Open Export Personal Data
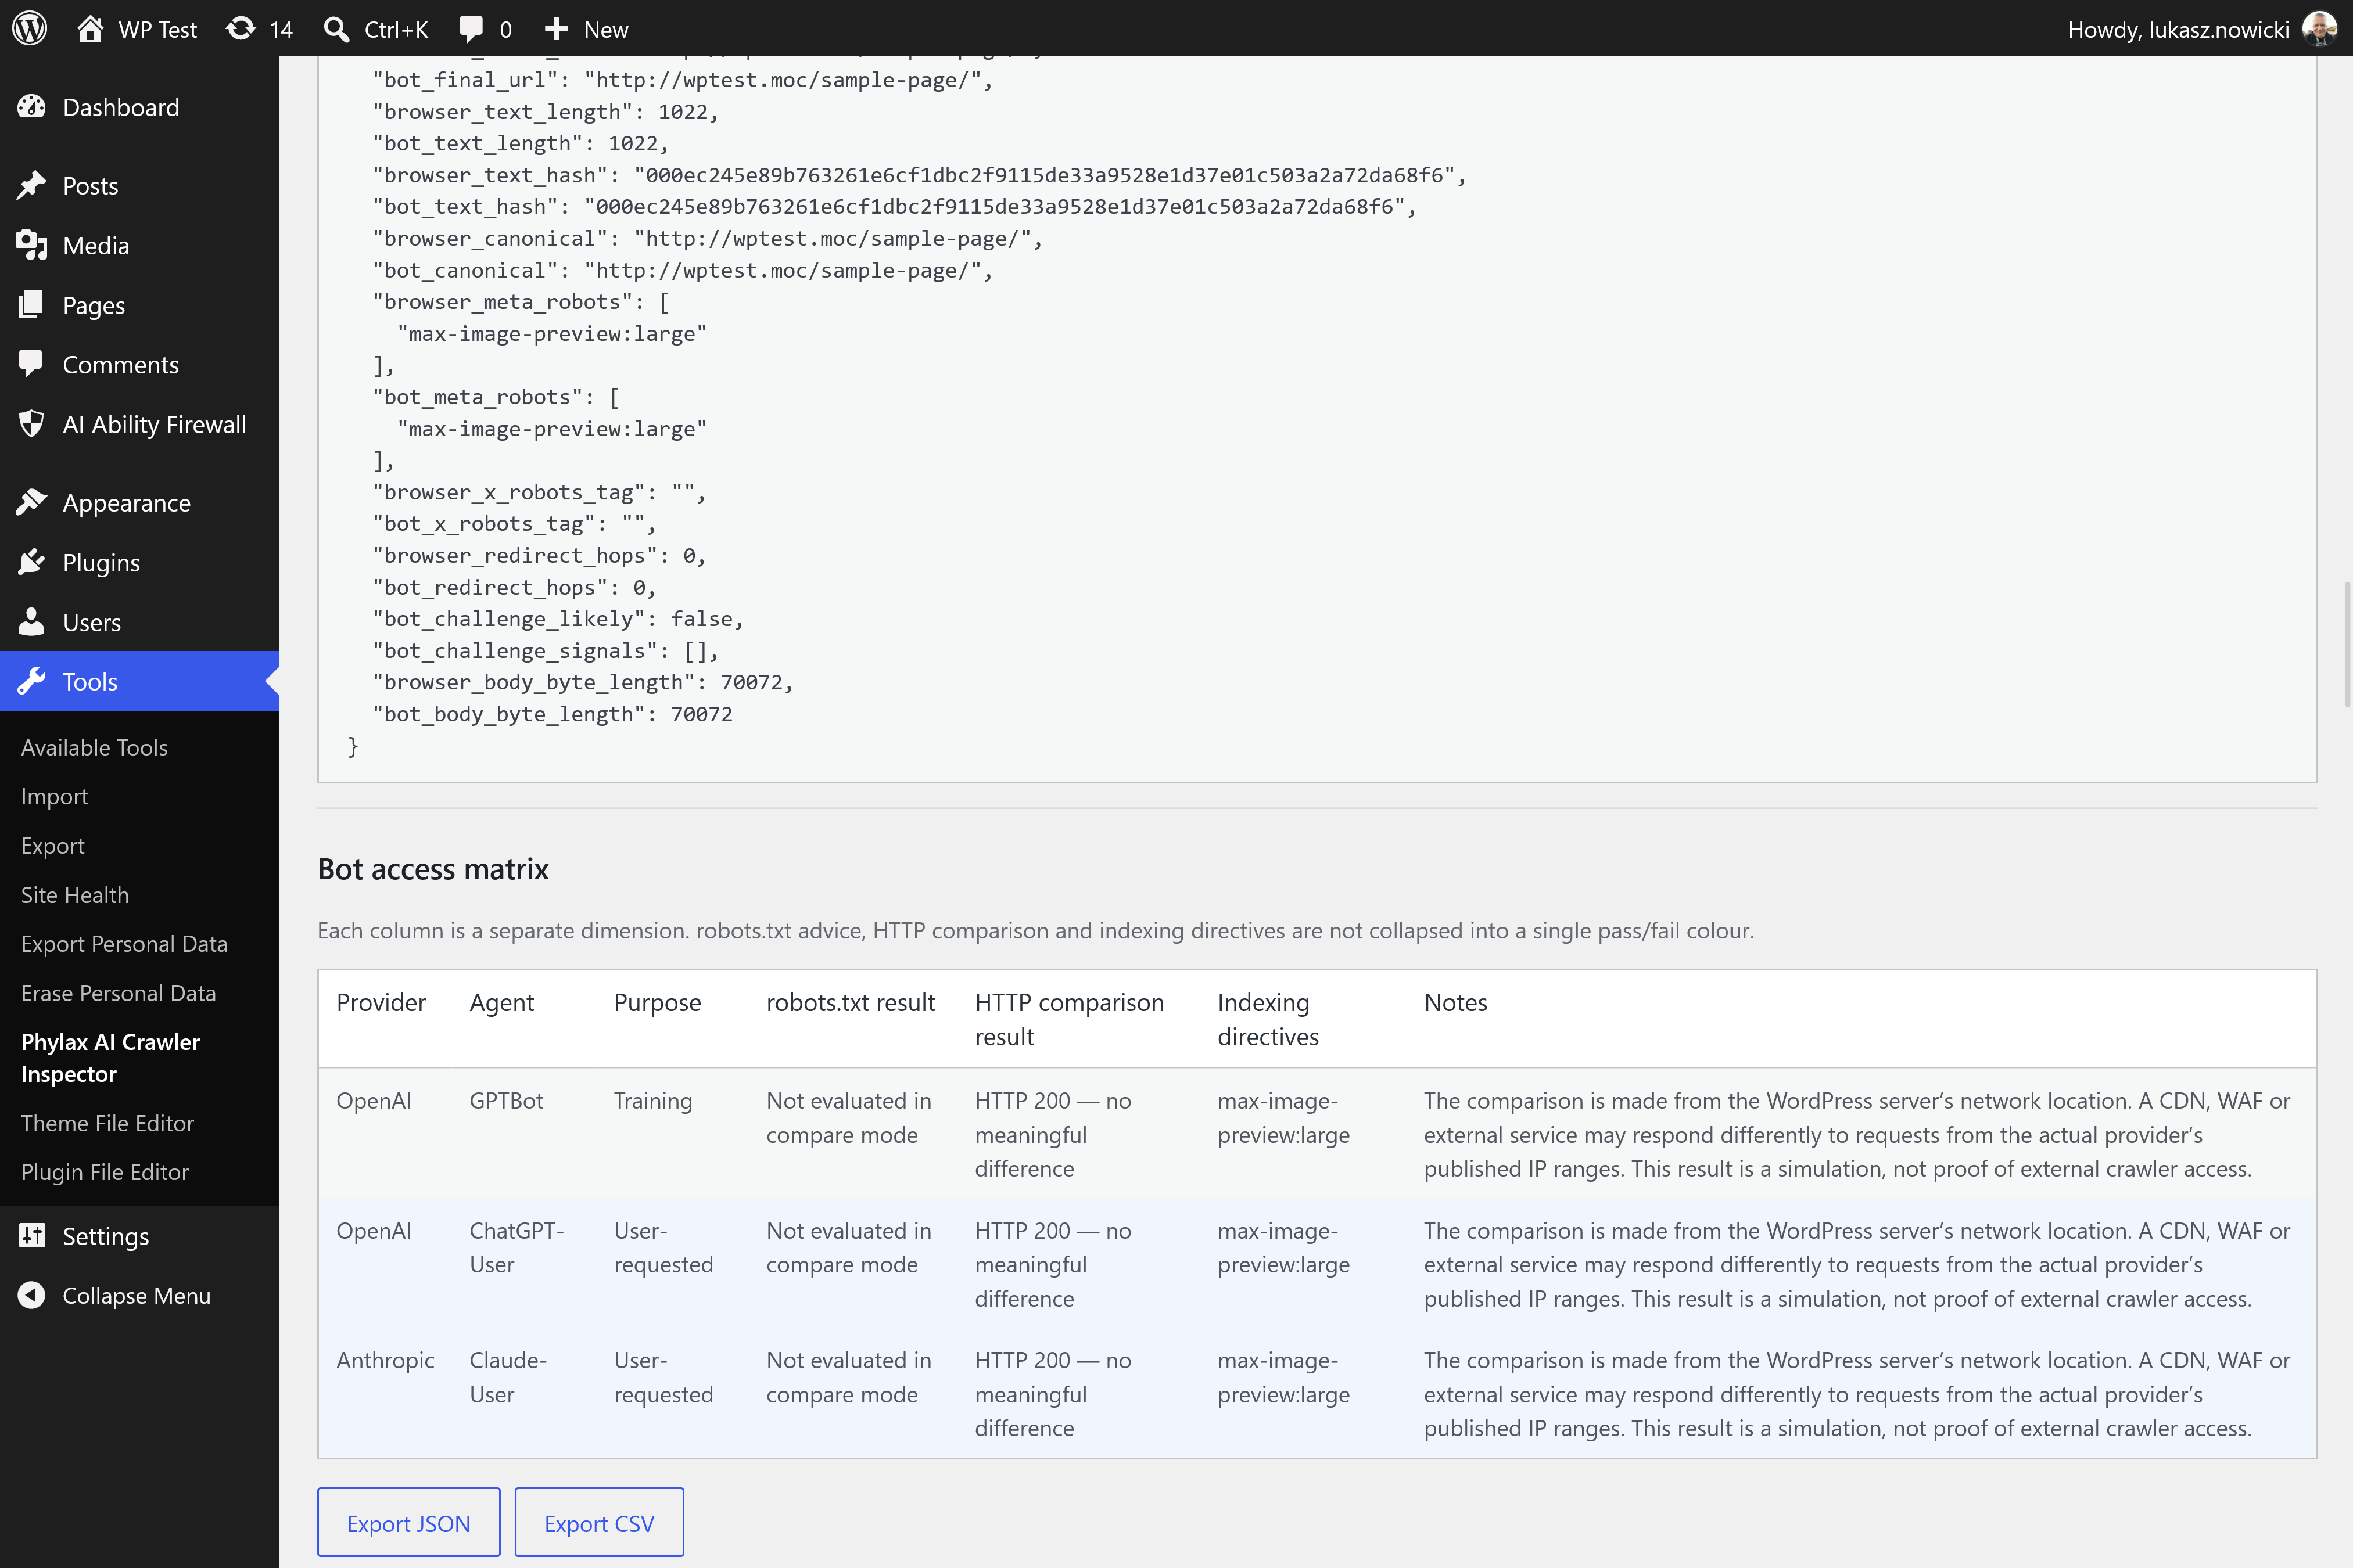Viewport: 2353px width, 1568px height. (x=124, y=943)
